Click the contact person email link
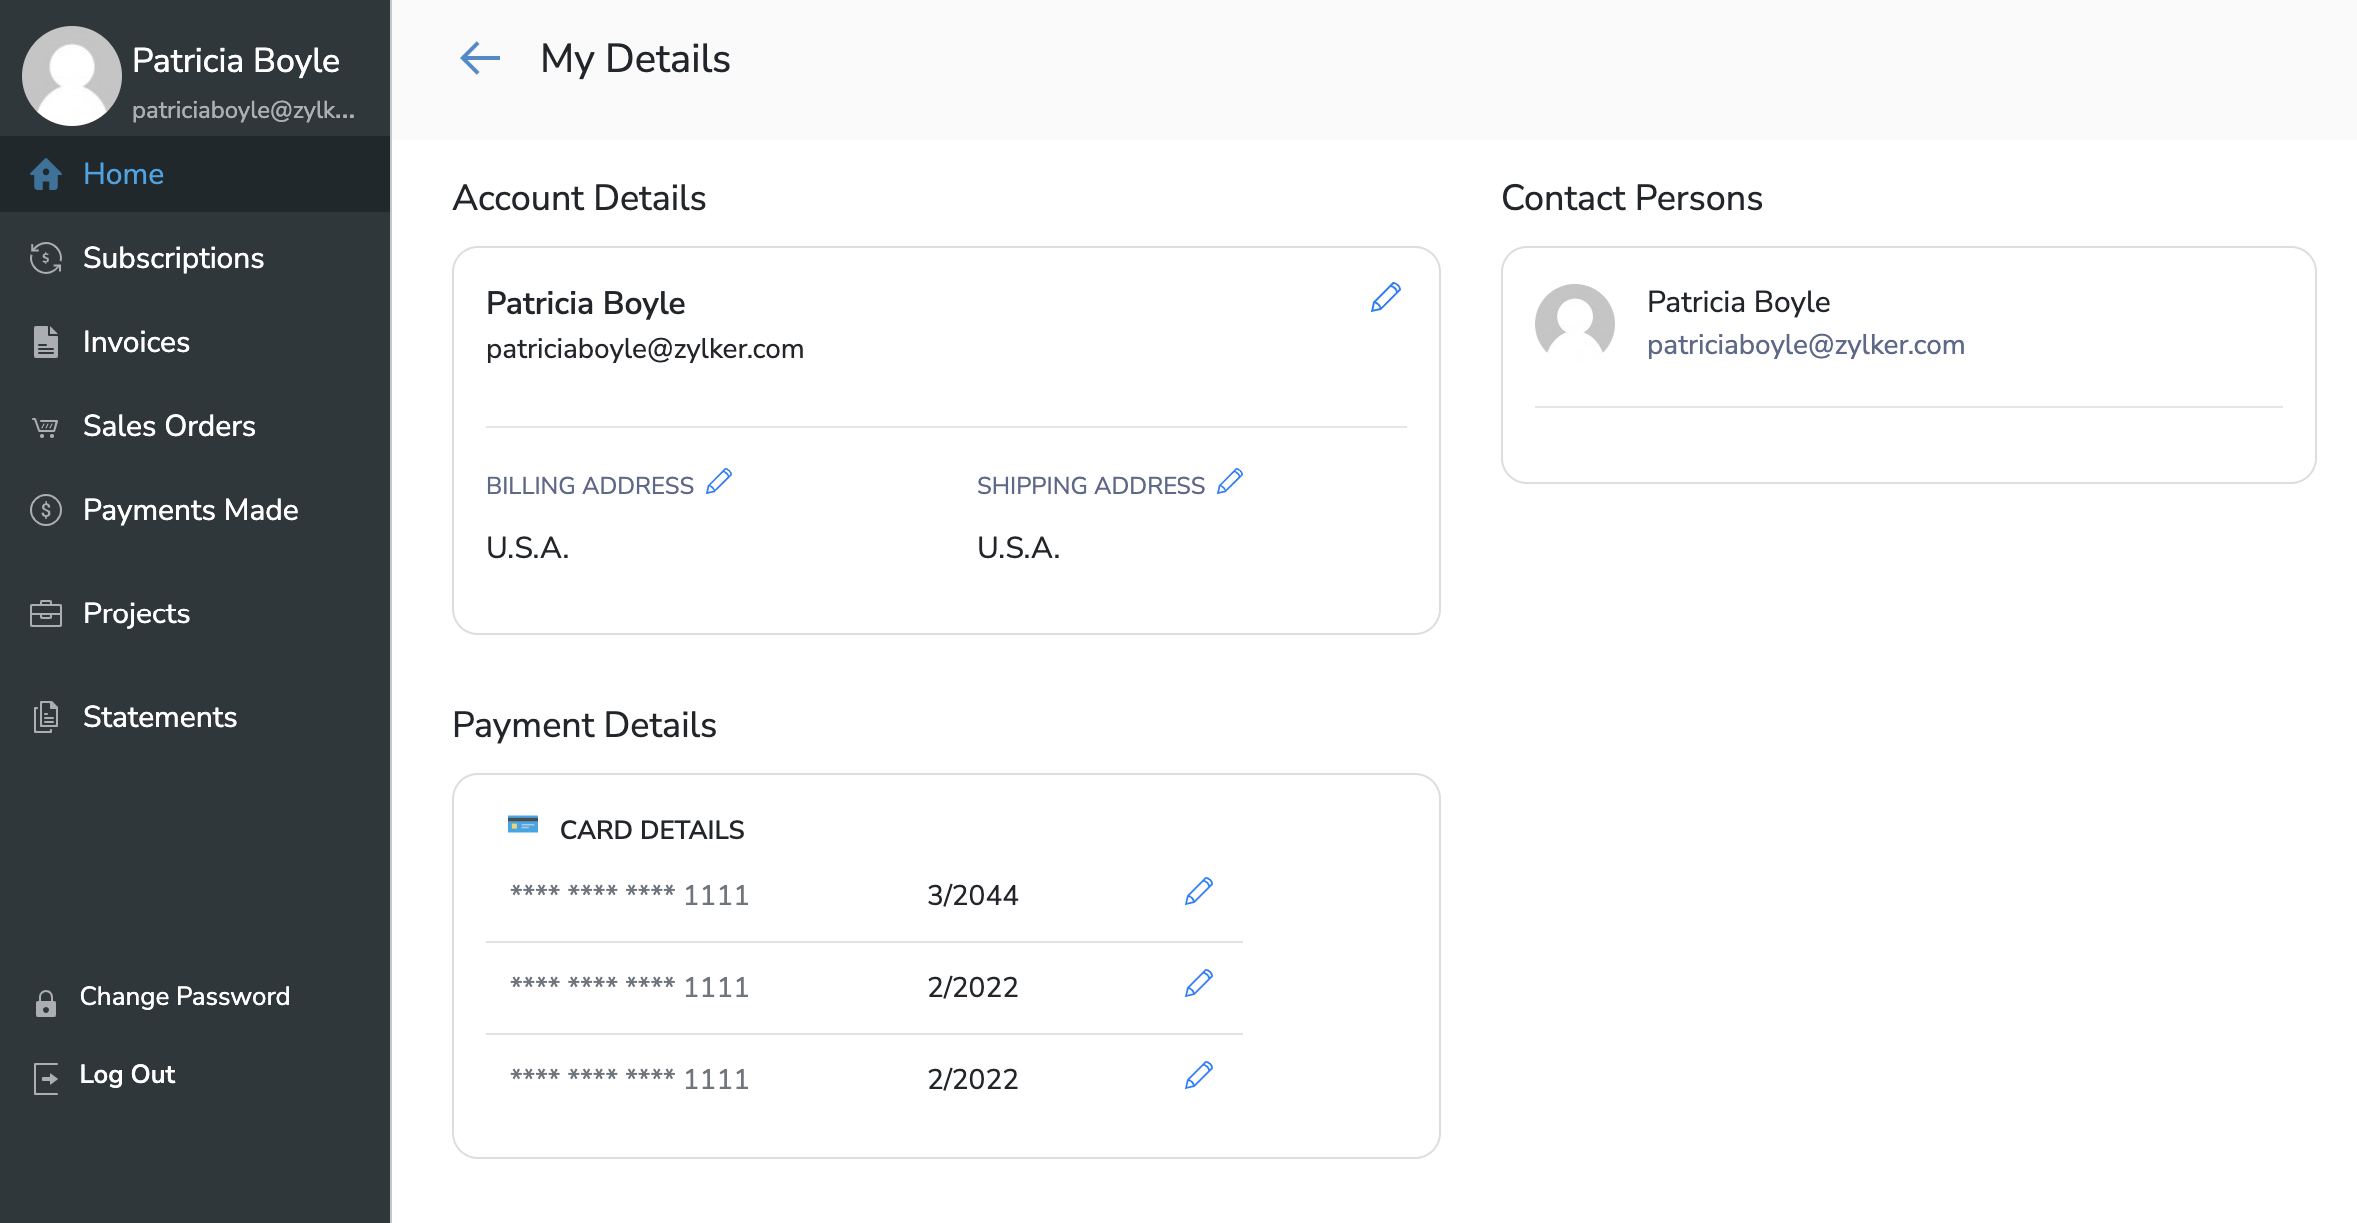This screenshot has height=1223, width=2357. (x=1805, y=345)
